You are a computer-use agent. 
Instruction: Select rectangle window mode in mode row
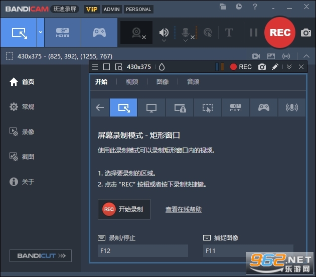[x=123, y=107]
